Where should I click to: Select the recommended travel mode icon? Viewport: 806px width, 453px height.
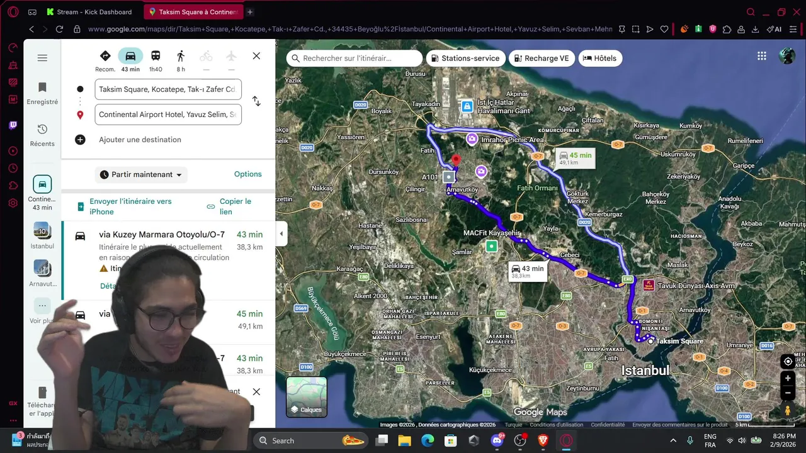[x=105, y=56]
